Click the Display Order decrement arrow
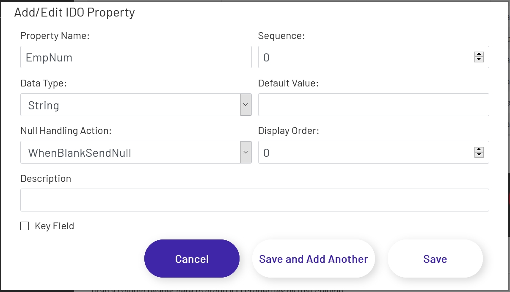This screenshot has height=292, width=510. pos(478,155)
